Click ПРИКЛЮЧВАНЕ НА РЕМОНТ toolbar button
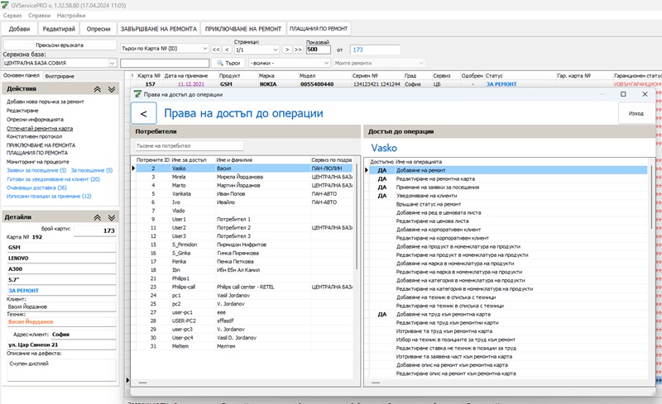This screenshot has width=662, height=404. (x=243, y=29)
